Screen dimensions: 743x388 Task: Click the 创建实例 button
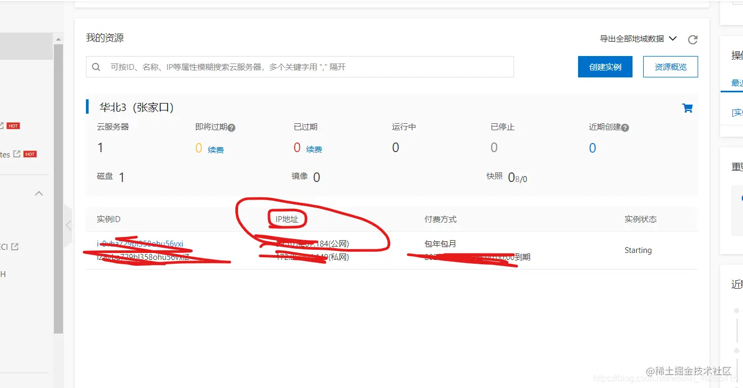click(x=605, y=66)
